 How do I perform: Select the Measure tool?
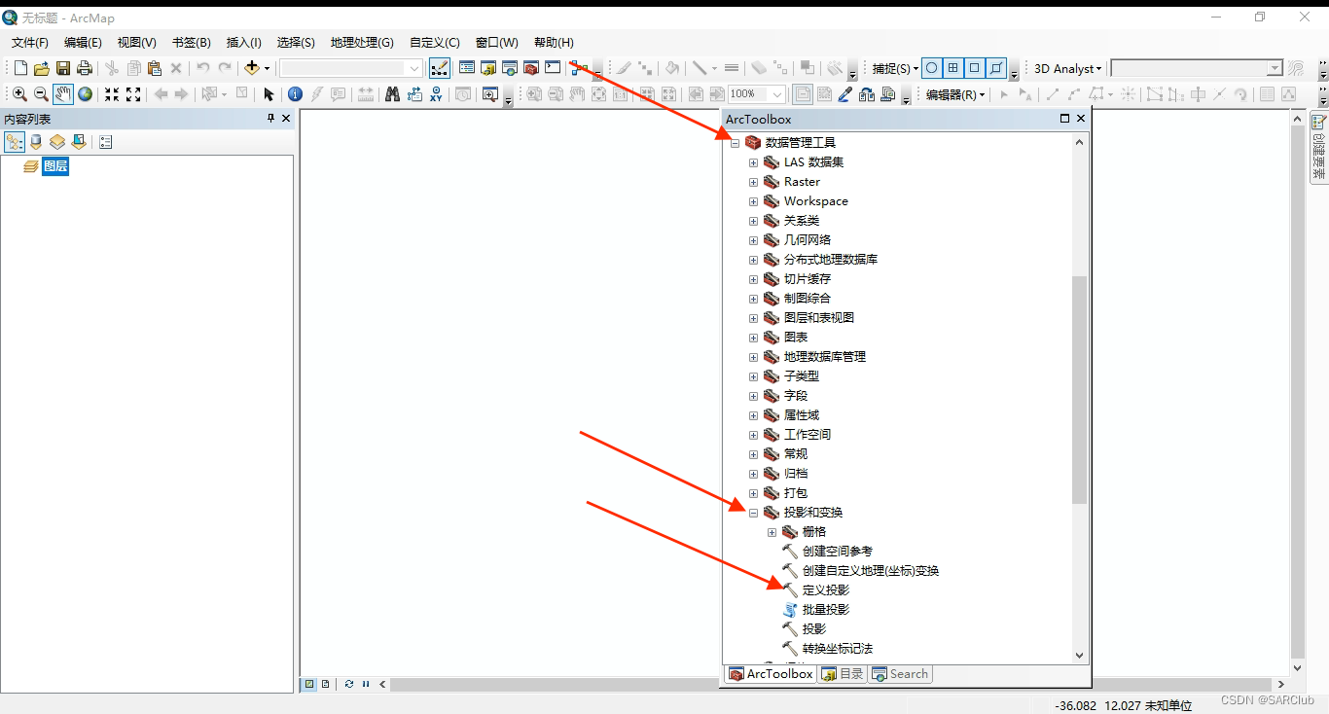point(368,93)
